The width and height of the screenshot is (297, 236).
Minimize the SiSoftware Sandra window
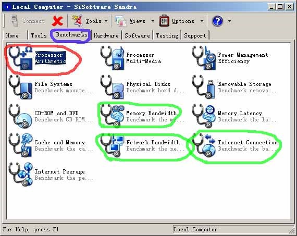(271, 7)
